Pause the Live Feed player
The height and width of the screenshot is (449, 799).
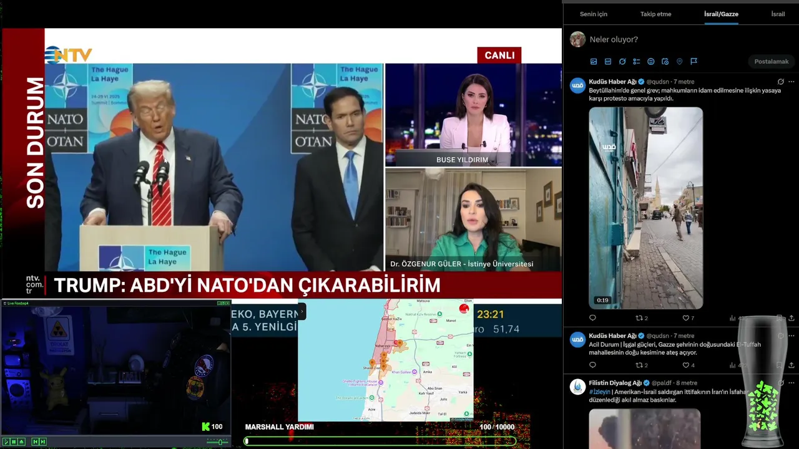point(14,442)
